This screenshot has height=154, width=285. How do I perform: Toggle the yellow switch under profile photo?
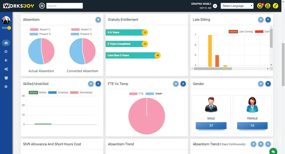(x=6, y=28)
